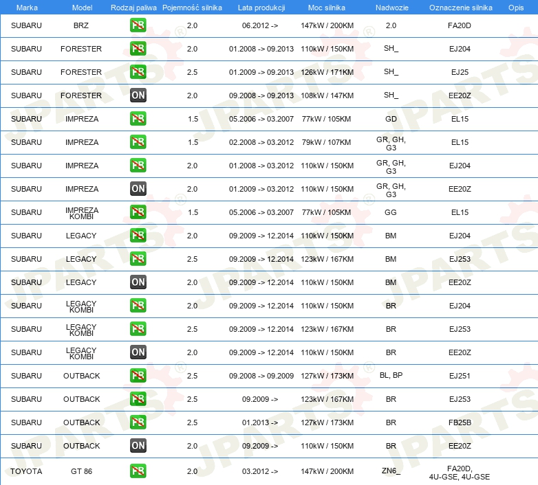Image resolution: width=538 pixels, height=485 pixels.
Task: Click diesel ON icon for Forester EE20Z
Action: tap(138, 95)
